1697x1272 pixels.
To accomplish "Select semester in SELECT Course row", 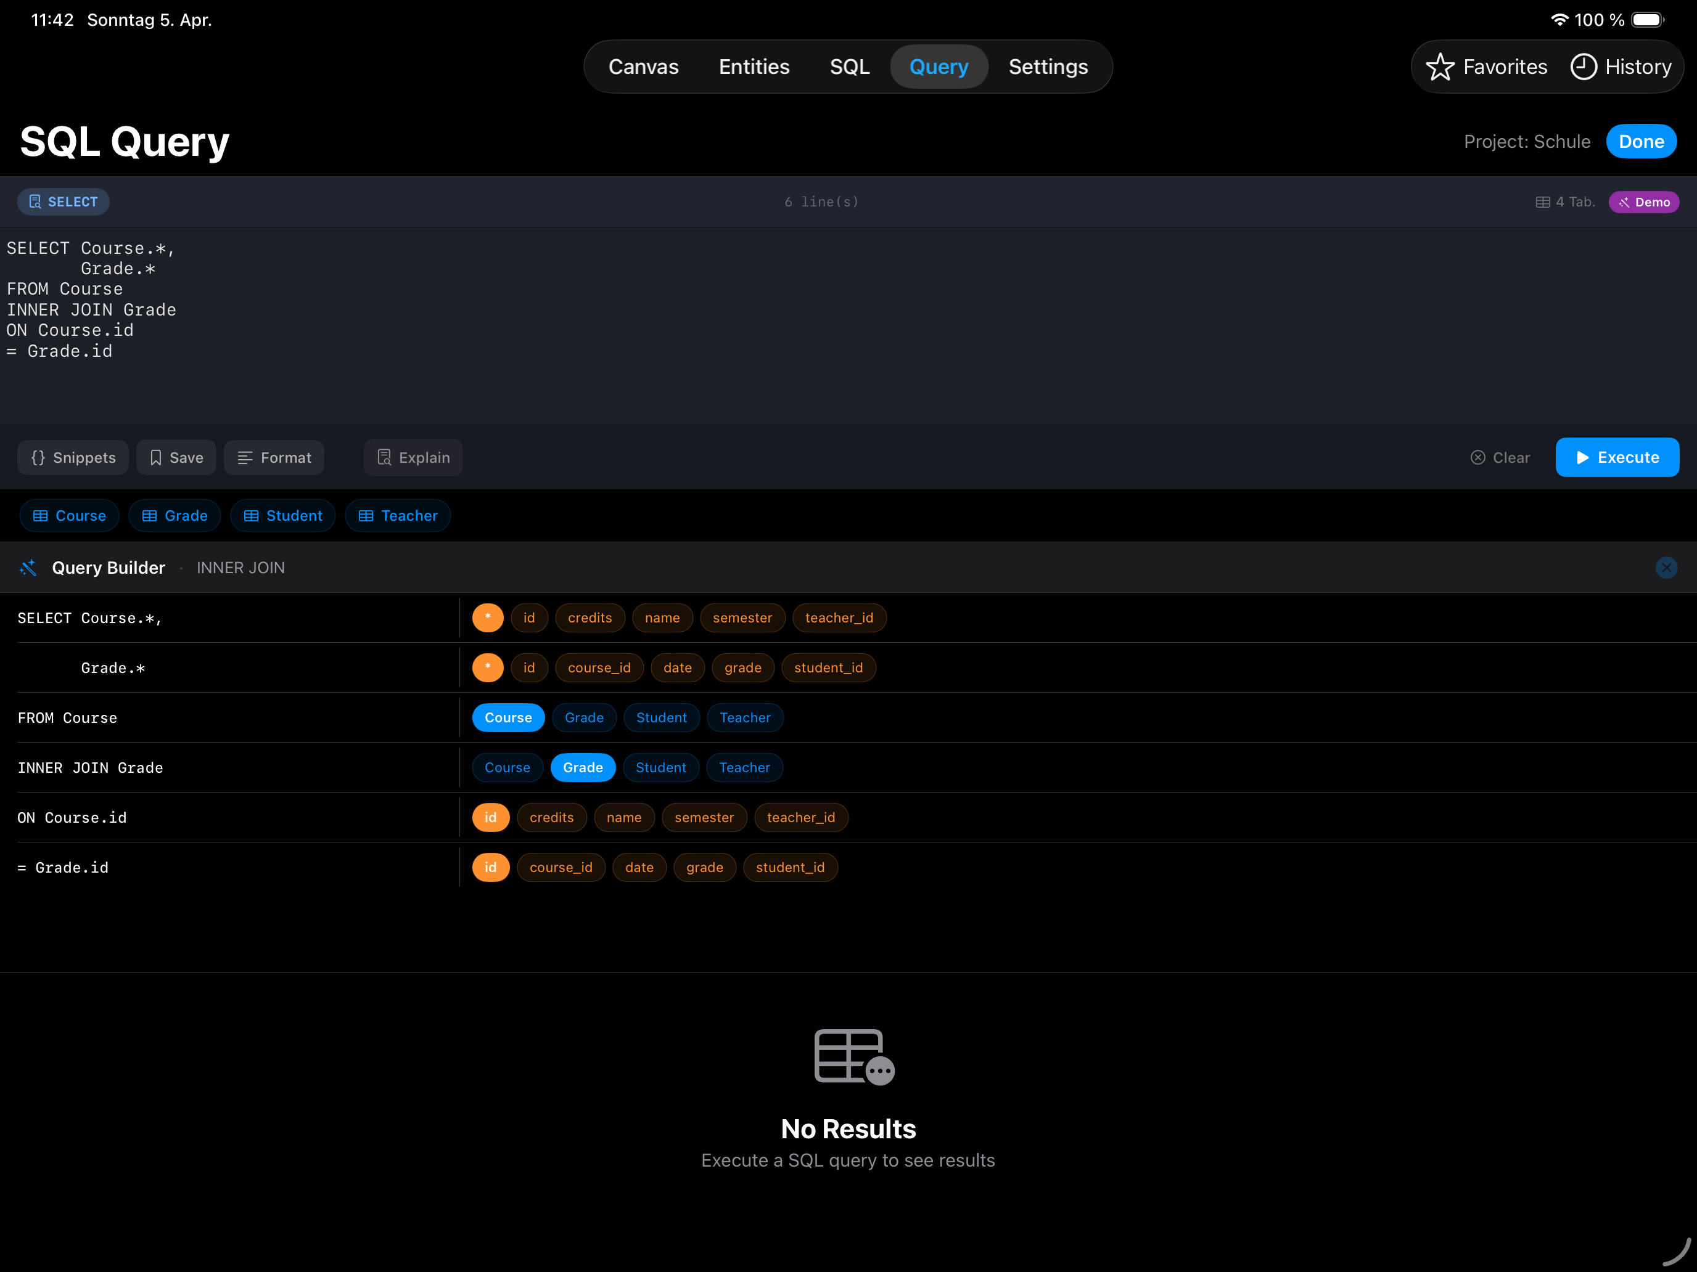I will tap(742, 618).
